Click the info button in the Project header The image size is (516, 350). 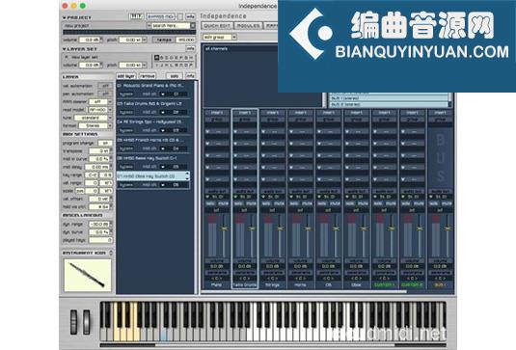coord(191,16)
